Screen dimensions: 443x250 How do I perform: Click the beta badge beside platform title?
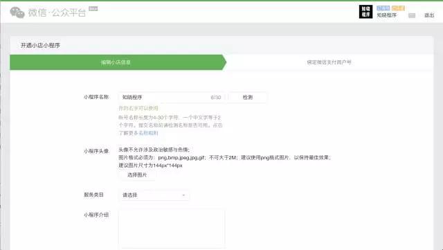point(93,9)
